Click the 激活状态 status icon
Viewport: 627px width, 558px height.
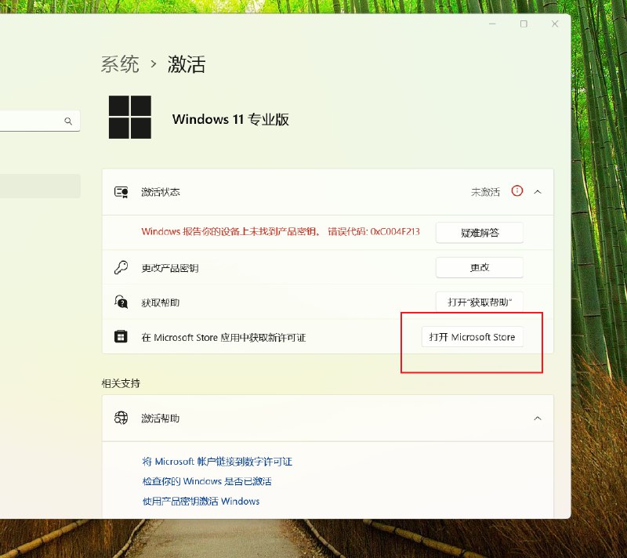121,190
